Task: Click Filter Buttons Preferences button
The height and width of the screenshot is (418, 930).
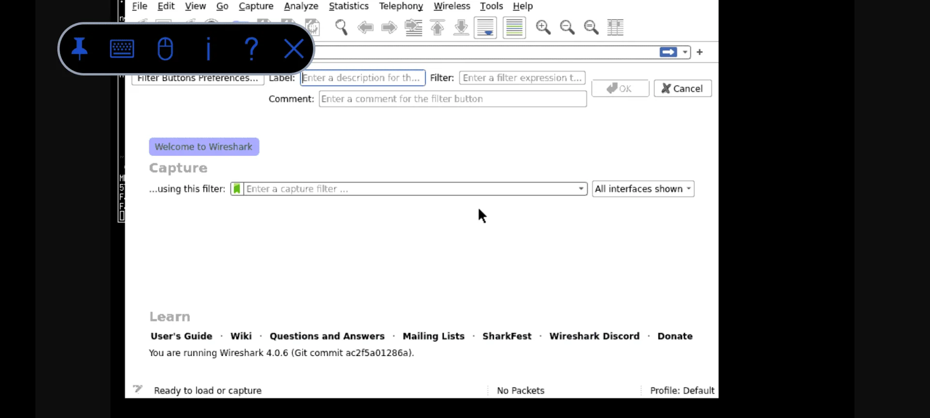Action: pyautogui.click(x=198, y=78)
